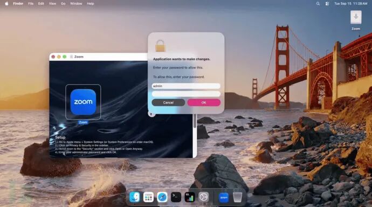Open Terminal from the Dock

point(176,197)
